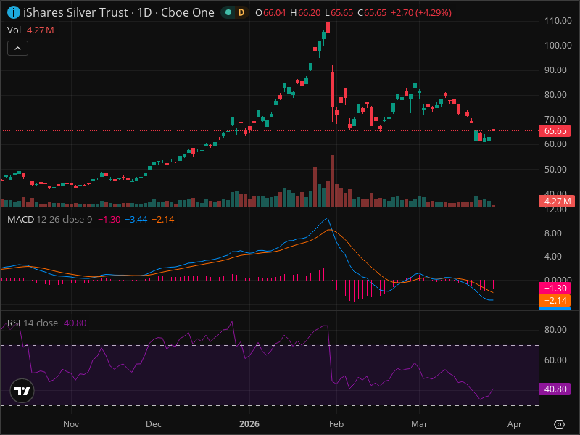Click the open price O66.04 value

point(270,13)
